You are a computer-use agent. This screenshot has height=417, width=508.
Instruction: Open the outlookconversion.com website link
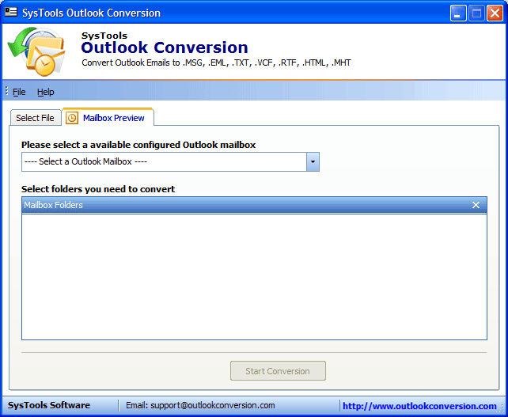click(x=419, y=406)
